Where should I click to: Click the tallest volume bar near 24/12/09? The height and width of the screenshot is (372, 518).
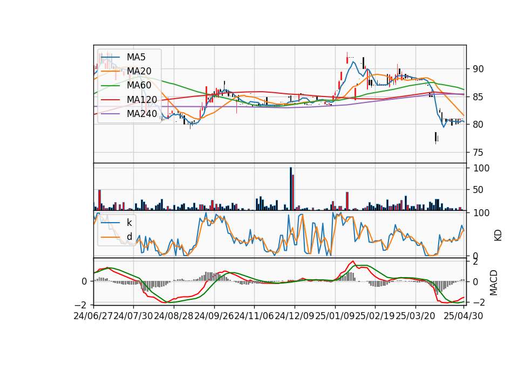pyautogui.click(x=291, y=189)
